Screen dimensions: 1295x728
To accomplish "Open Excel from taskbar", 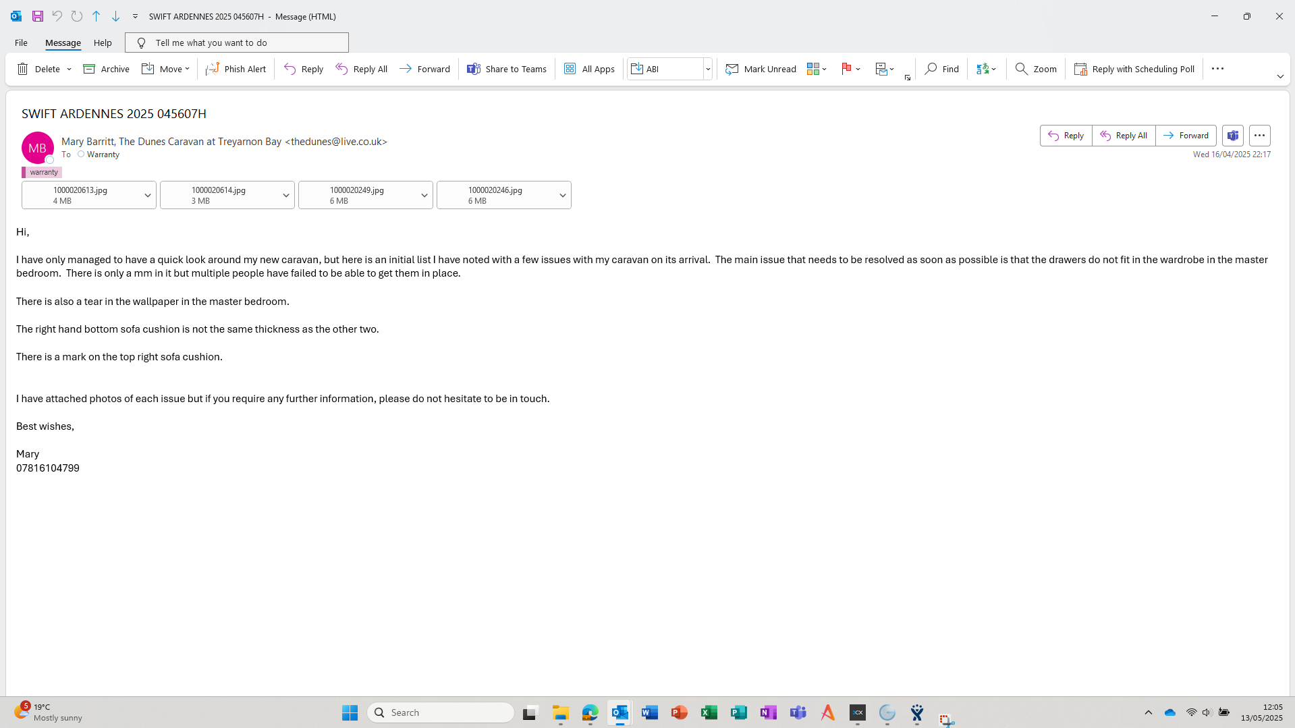I will [x=709, y=712].
